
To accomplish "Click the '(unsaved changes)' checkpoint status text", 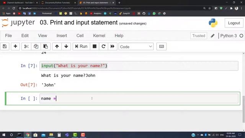I will 133,23.
